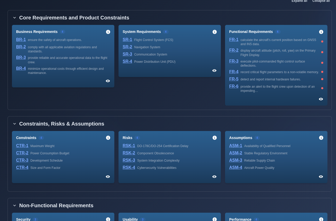Viewport: 336px width, 221px height.
Task: Open info icon for Constraints card
Action: 108,138
